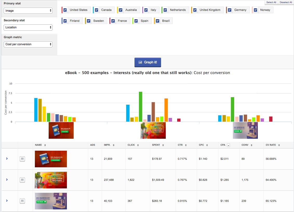Open the Secondary stat Location dropdown
Screen dimensions: 294x212
[x=28, y=27]
